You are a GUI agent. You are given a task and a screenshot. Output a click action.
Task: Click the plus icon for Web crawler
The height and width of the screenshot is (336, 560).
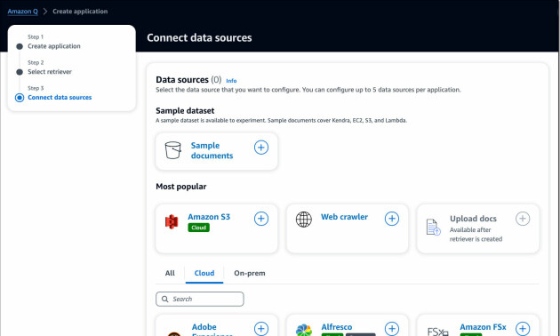pyautogui.click(x=392, y=219)
